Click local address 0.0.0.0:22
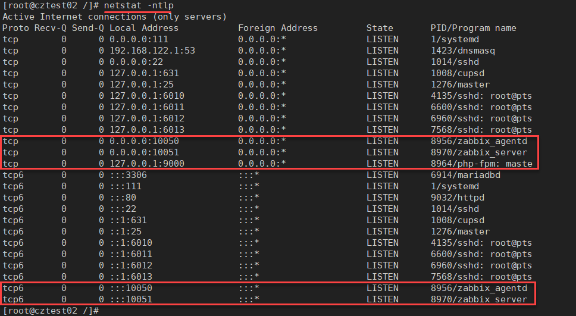576x316 pixels. [x=136, y=62]
